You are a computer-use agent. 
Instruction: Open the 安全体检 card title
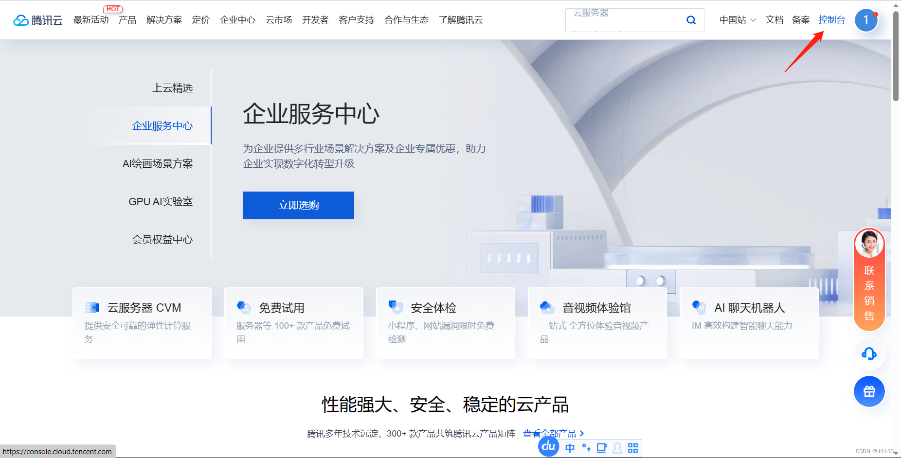pyautogui.click(x=433, y=308)
